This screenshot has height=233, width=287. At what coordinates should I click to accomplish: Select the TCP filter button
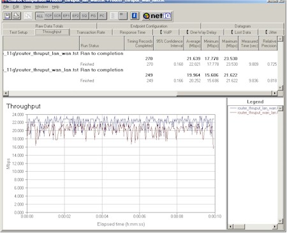pos(48,16)
